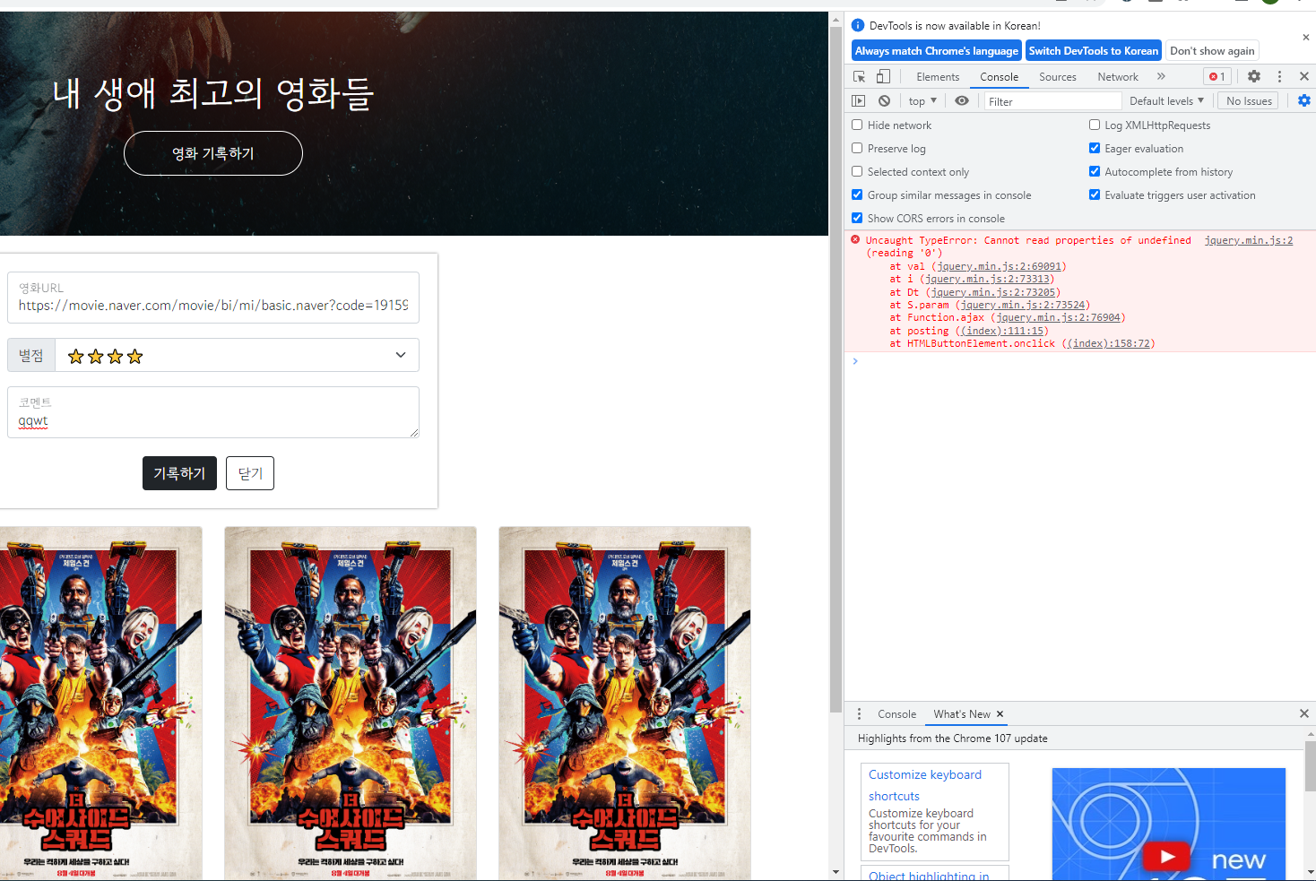Open the Network tab

pyautogui.click(x=1118, y=77)
